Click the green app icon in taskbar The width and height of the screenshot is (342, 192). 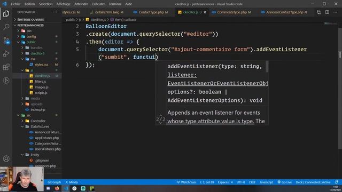click(x=92, y=188)
